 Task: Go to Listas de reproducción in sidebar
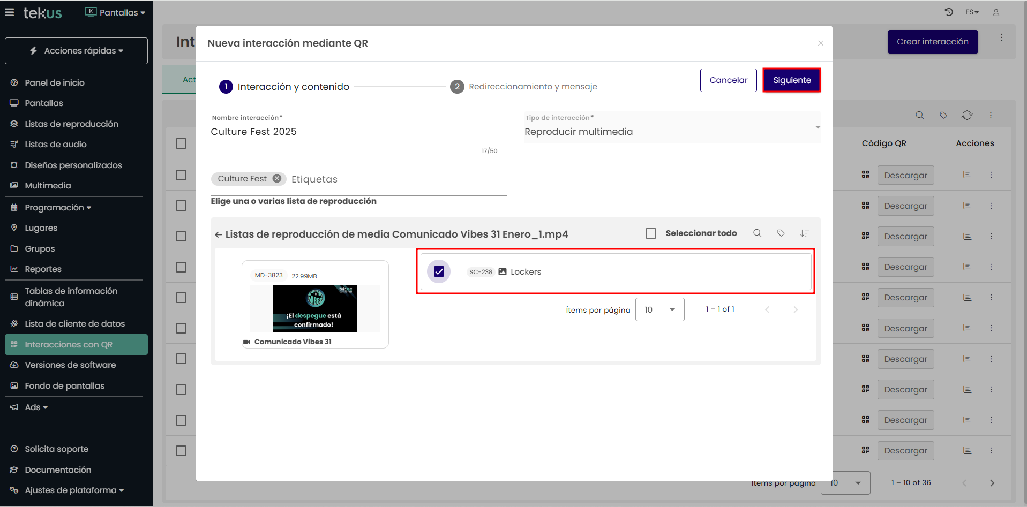[71, 124]
